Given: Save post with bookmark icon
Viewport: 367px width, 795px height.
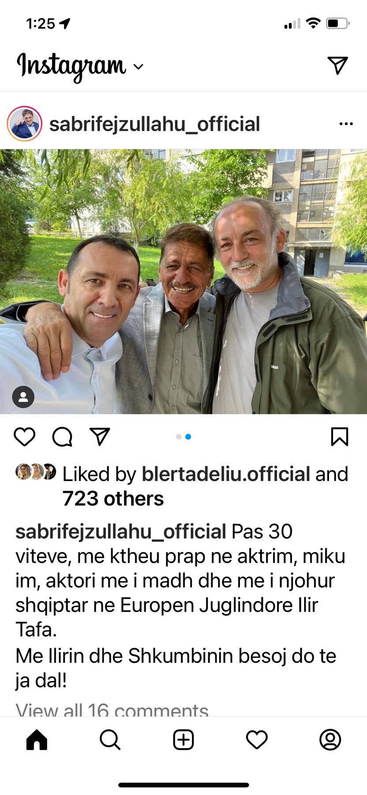Looking at the screenshot, I should [x=340, y=437].
